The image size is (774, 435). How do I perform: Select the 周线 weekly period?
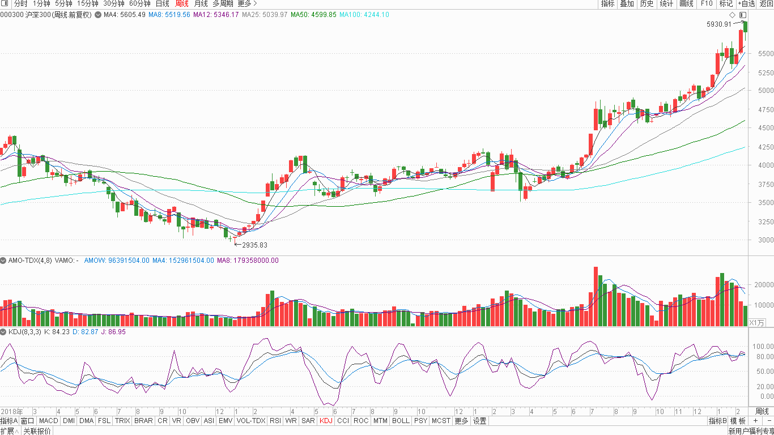181,3
